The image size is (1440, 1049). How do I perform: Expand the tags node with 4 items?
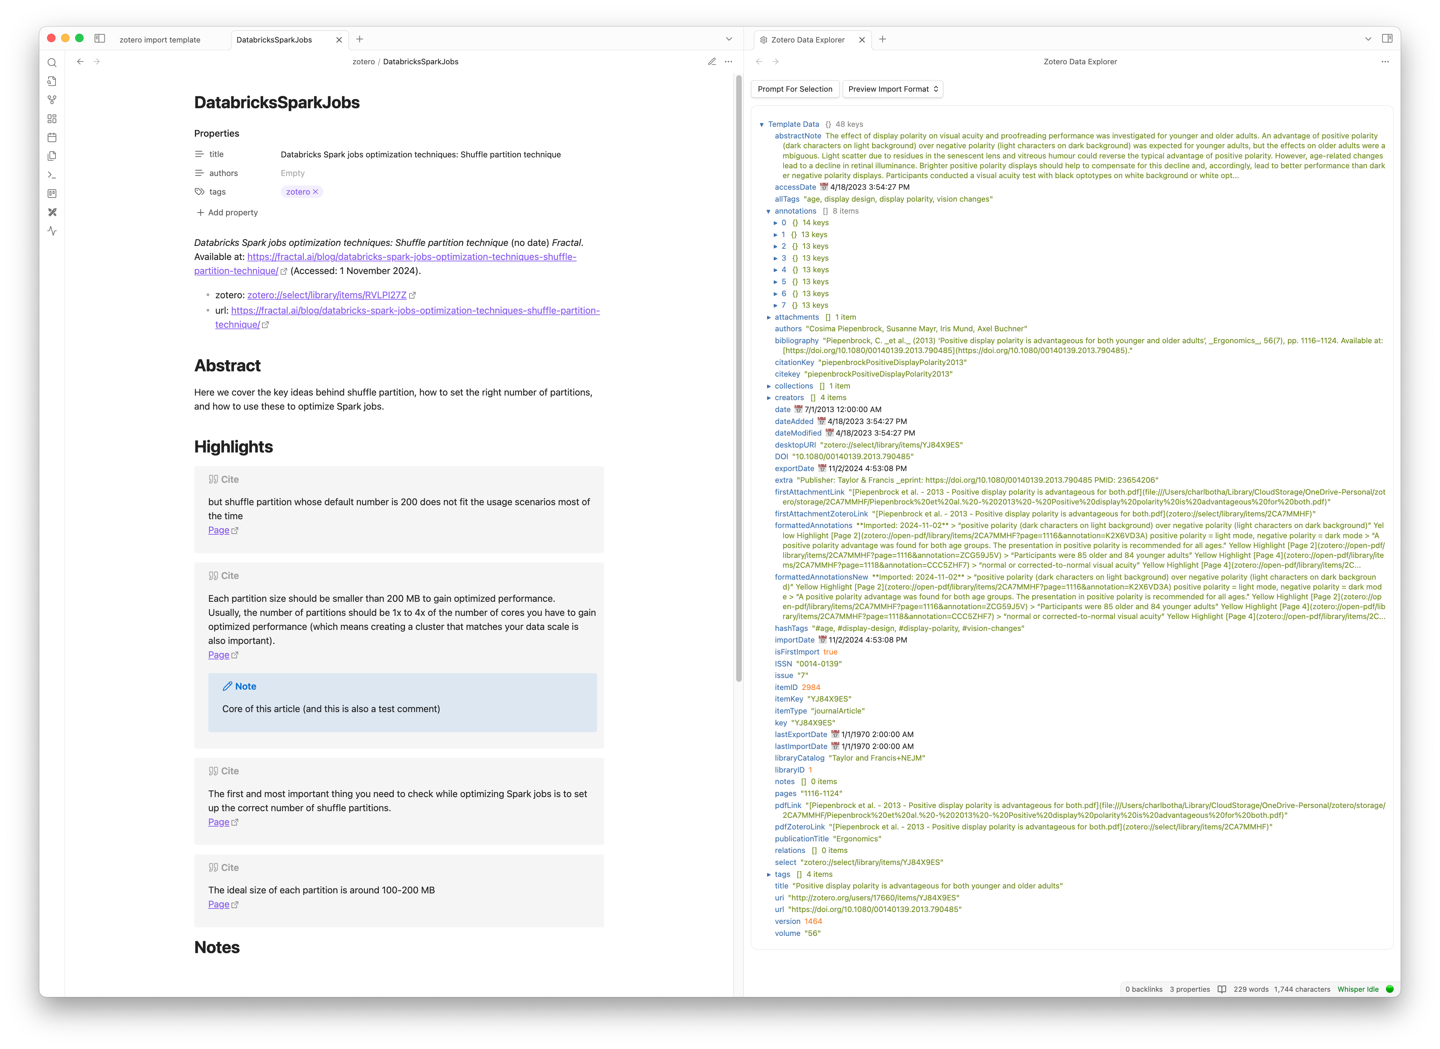click(x=768, y=874)
